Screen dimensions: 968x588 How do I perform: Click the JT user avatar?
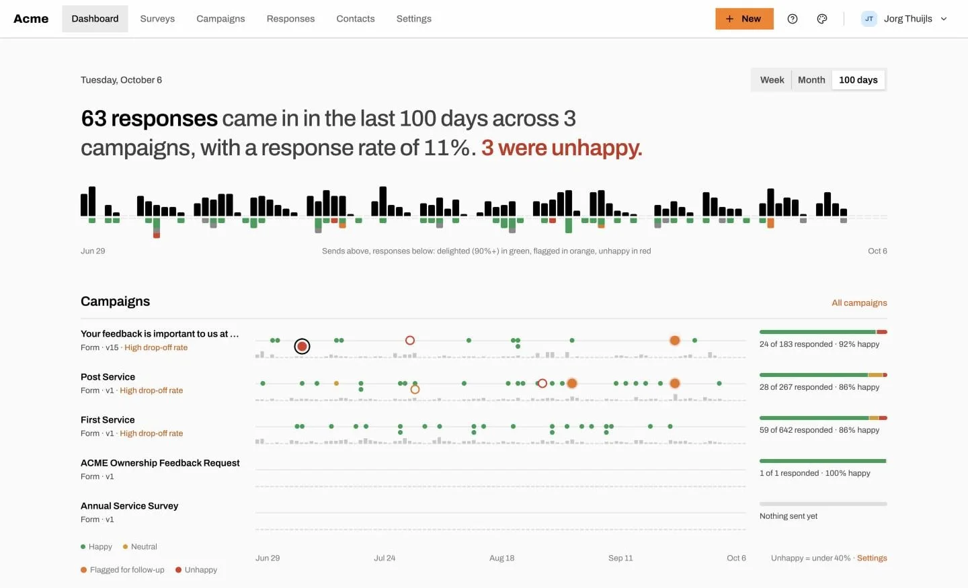click(869, 19)
